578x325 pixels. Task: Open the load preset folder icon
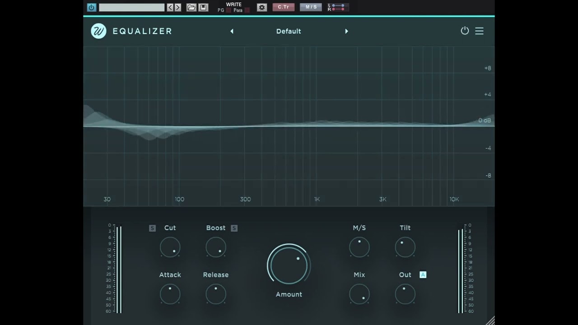[x=191, y=7]
